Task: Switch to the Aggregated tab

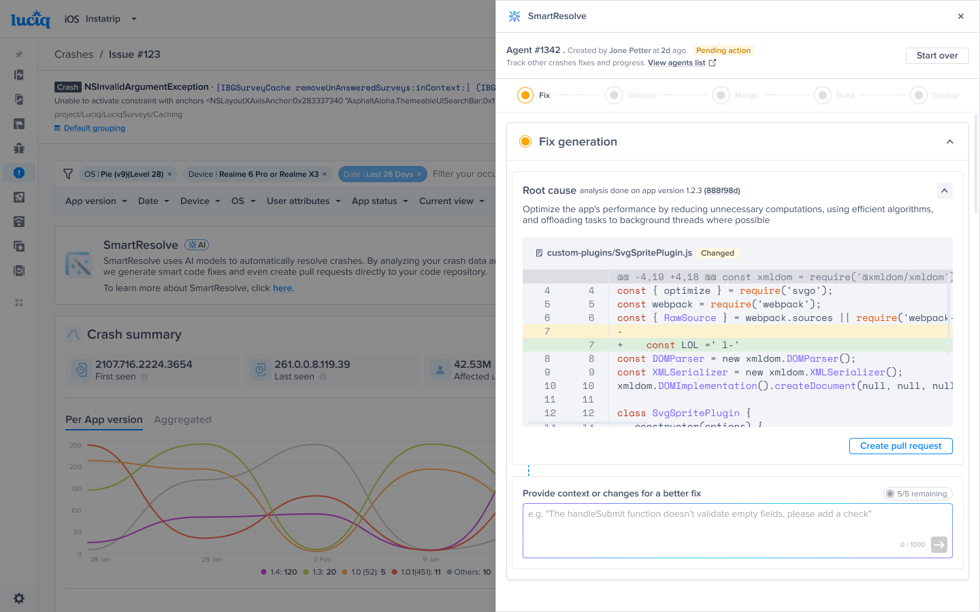Action: click(x=182, y=420)
